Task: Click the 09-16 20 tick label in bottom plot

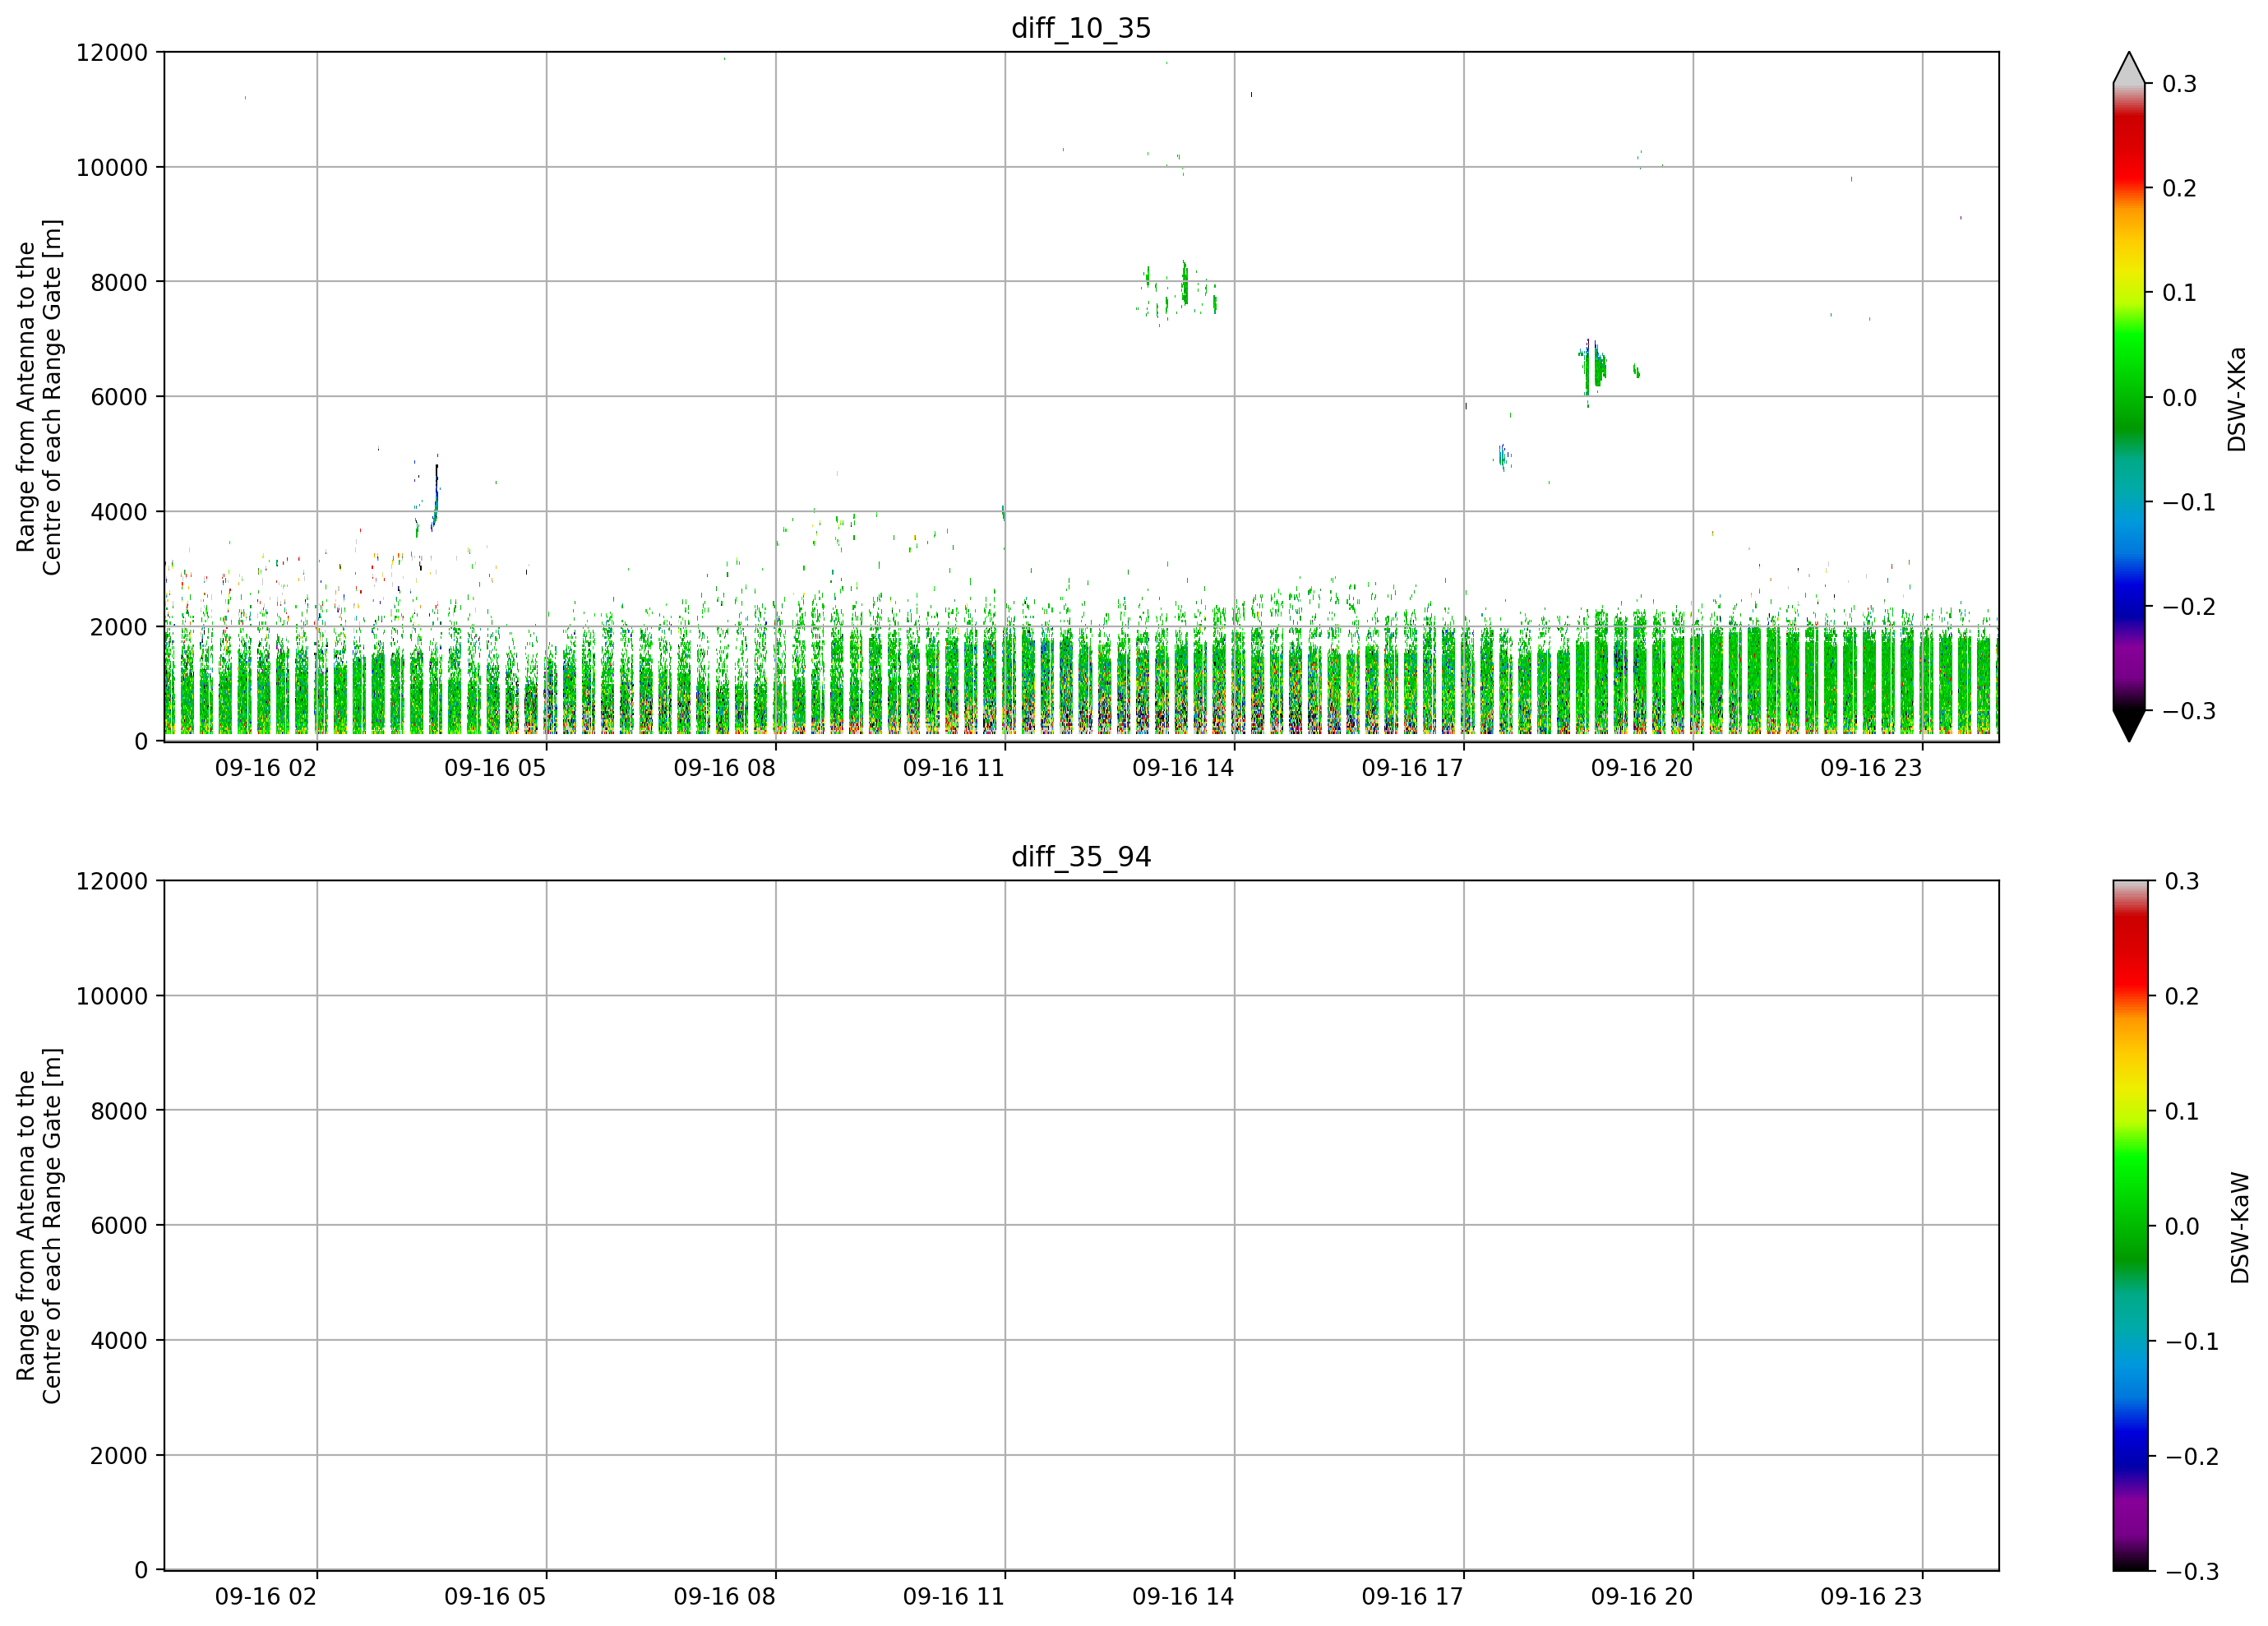Action: click(1642, 1597)
